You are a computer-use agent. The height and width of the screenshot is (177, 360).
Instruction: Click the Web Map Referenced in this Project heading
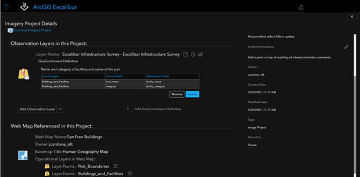pos(52,126)
